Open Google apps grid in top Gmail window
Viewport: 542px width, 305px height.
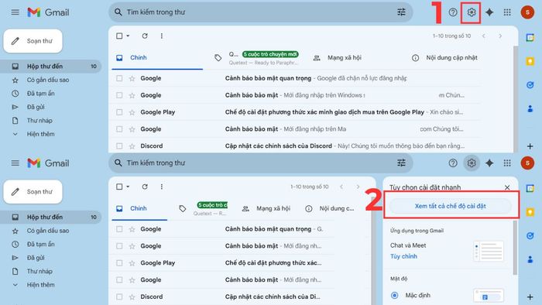tap(507, 12)
